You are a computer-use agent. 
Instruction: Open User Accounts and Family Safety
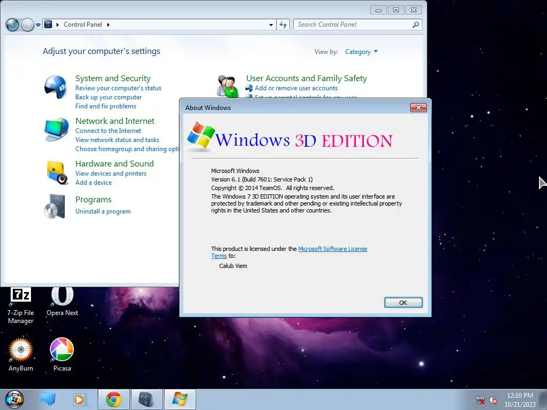[x=307, y=78]
